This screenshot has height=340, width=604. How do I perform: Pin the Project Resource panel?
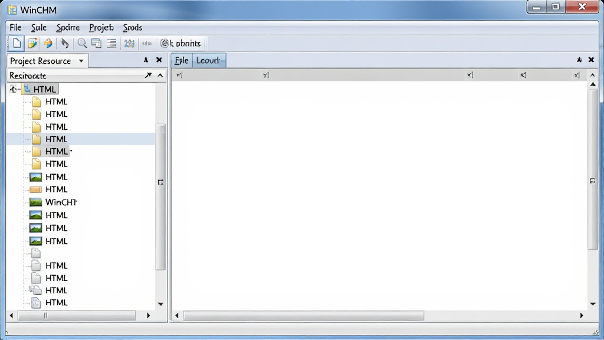(x=146, y=60)
